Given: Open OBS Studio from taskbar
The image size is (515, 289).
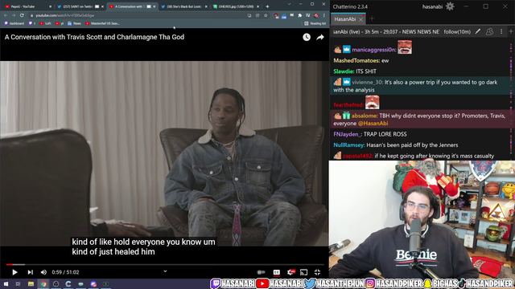Looking at the screenshot, I should coord(56,284).
